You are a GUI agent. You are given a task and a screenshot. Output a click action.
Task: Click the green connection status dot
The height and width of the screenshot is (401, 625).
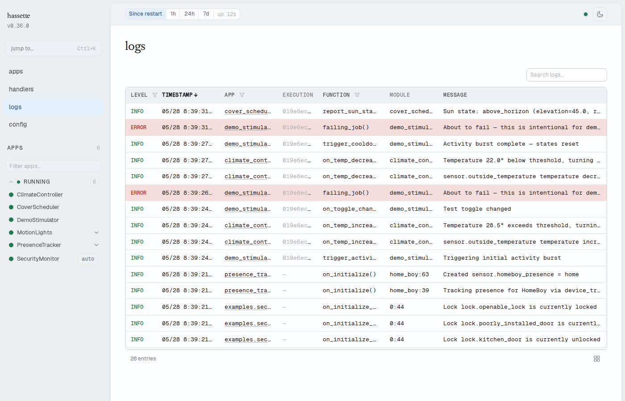point(586,14)
